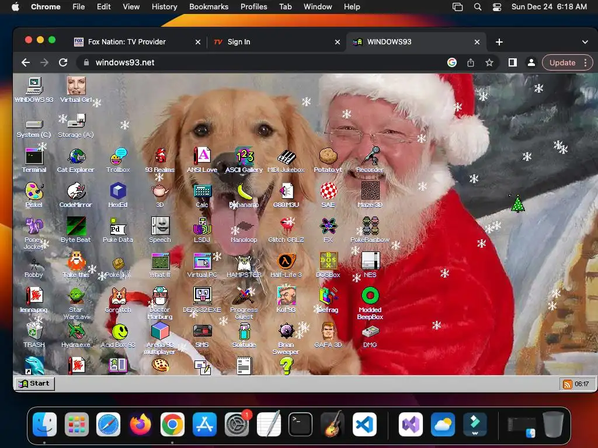Image resolution: width=598 pixels, height=448 pixels.
Task: Open Storage (A:) floppy drive icon
Action: coord(76,125)
